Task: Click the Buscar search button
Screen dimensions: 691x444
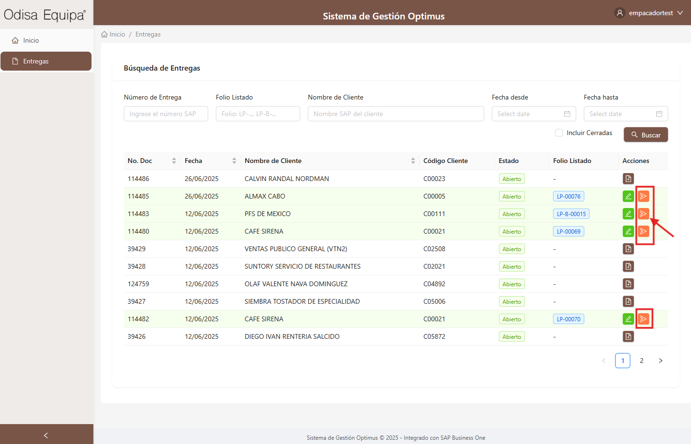Action: (645, 135)
